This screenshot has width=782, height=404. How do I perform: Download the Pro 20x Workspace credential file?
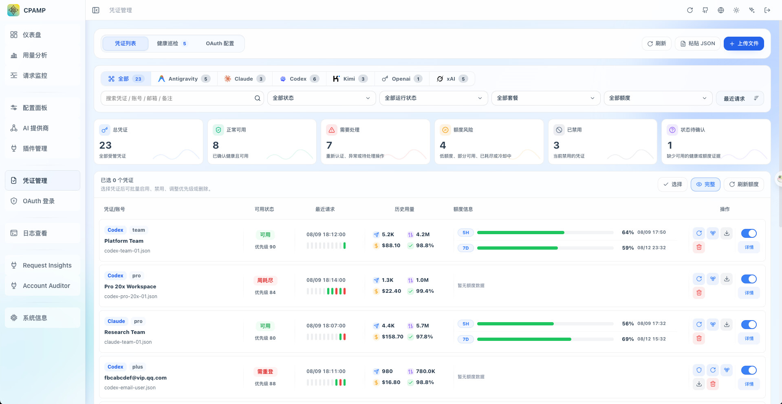(727, 279)
